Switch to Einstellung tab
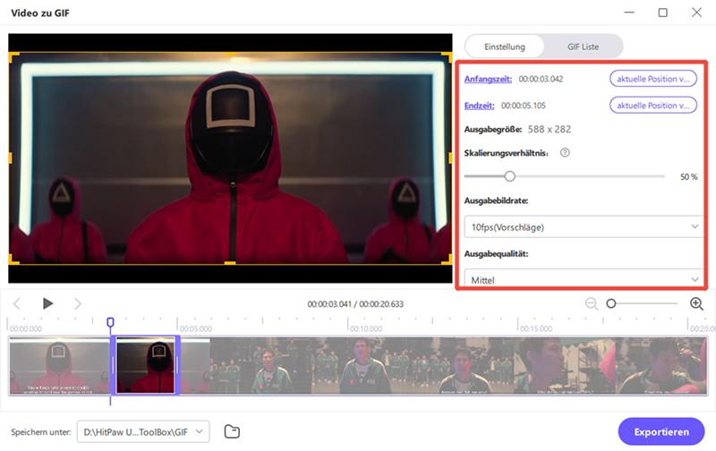 505,47
